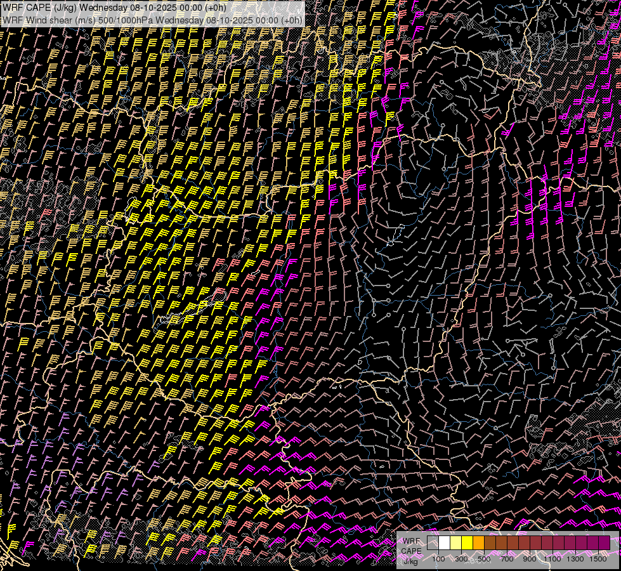Click the 'J/kg' unit in legend box
Image resolution: width=621 pixels, height=571 pixels.
point(410,561)
